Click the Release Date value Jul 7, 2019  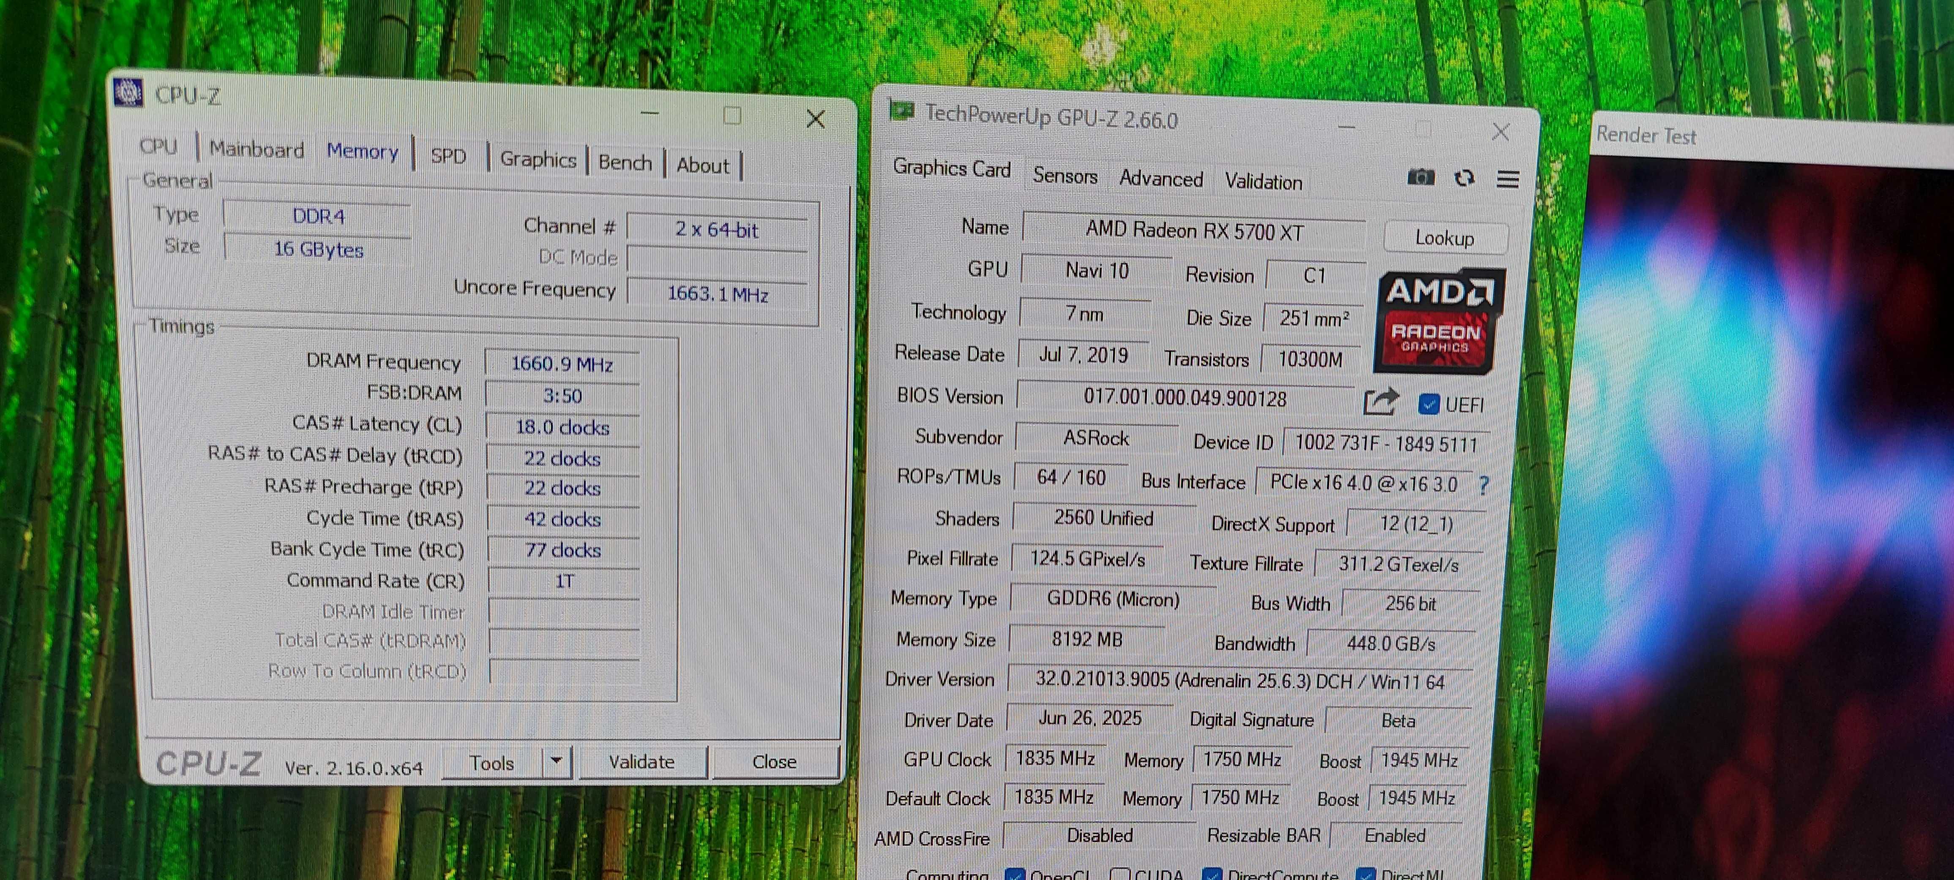[x=1083, y=355]
